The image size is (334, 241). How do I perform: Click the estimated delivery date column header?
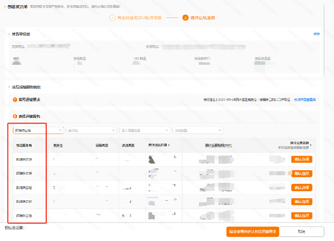tap(158, 145)
